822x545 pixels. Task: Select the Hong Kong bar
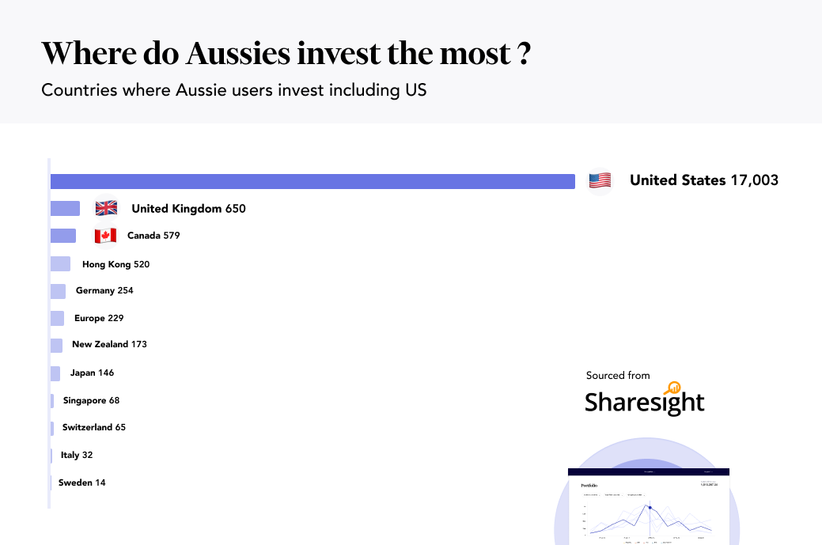(x=60, y=264)
